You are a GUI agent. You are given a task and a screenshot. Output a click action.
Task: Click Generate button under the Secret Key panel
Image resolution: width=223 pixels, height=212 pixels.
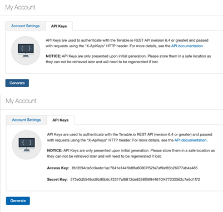[x=18, y=201]
